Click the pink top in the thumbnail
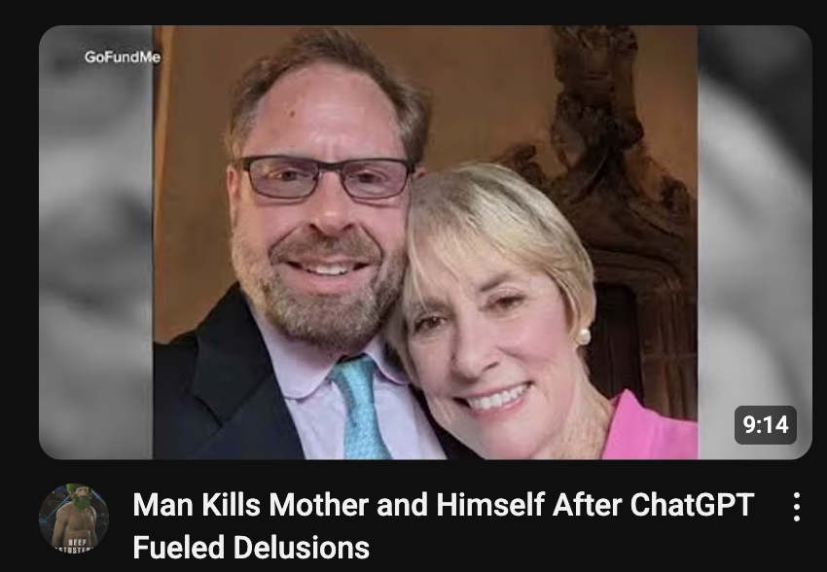Viewport: 827px width, 572px height. [650, 427]
